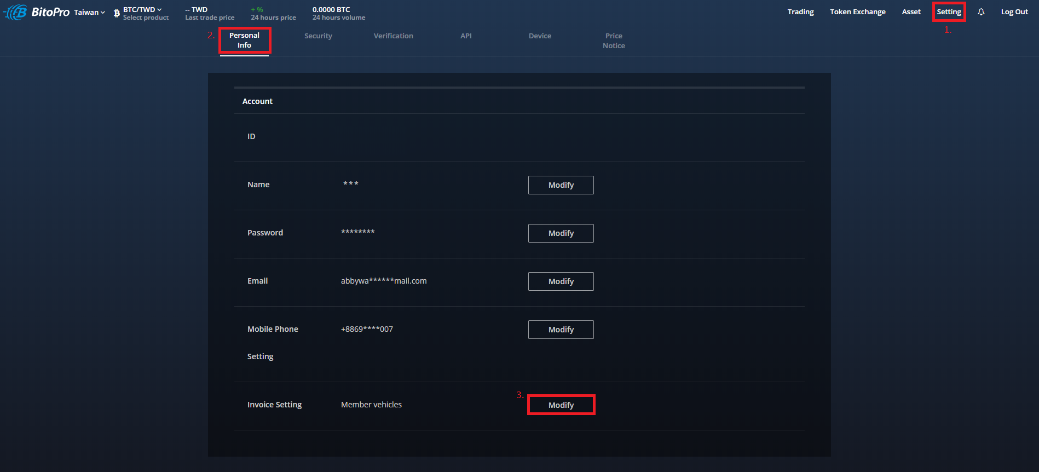Modify the Email address
This screenshot has width=1039, height=472.
(x=561, y=281)
